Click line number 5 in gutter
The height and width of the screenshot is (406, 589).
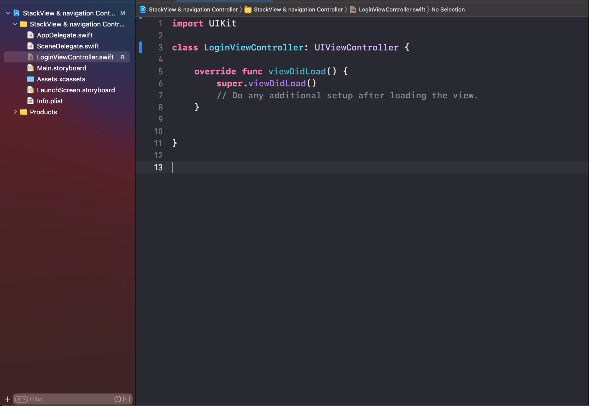coord(160,71)
